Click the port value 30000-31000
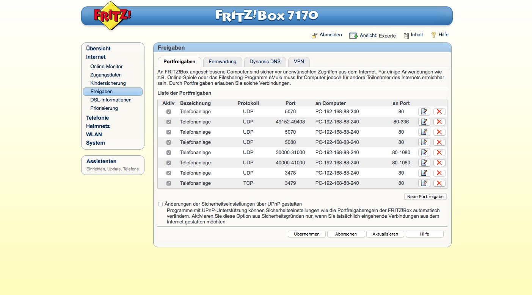Viewport: 532px width, 295px height. [x=290, y=153]
